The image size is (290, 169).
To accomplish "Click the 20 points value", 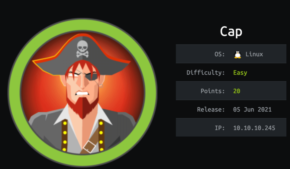I will click(x=237, y=91).
